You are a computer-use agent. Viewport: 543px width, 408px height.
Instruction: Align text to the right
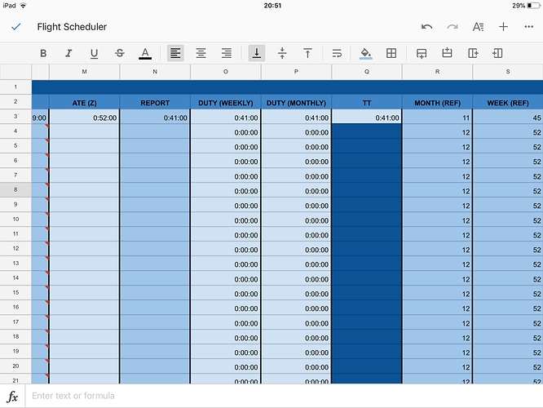pos(227,53)
